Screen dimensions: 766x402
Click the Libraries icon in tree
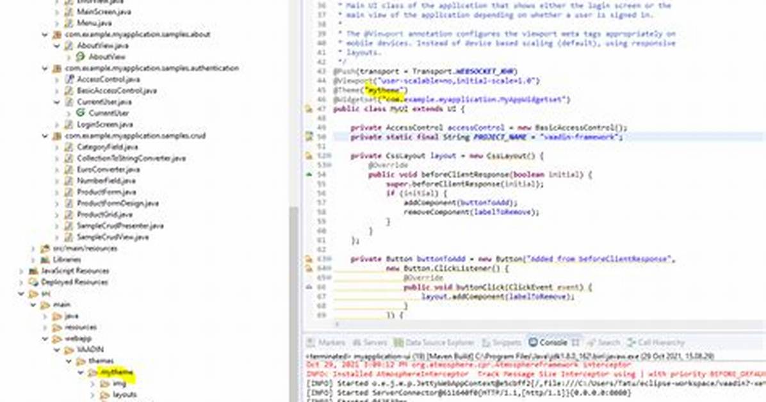[45, 259]
